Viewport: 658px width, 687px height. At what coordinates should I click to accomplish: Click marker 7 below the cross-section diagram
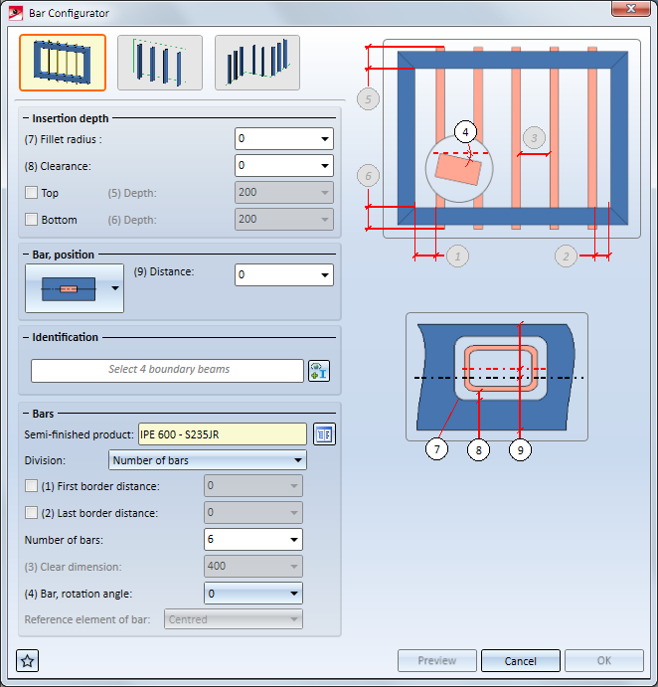pos(436,449)
